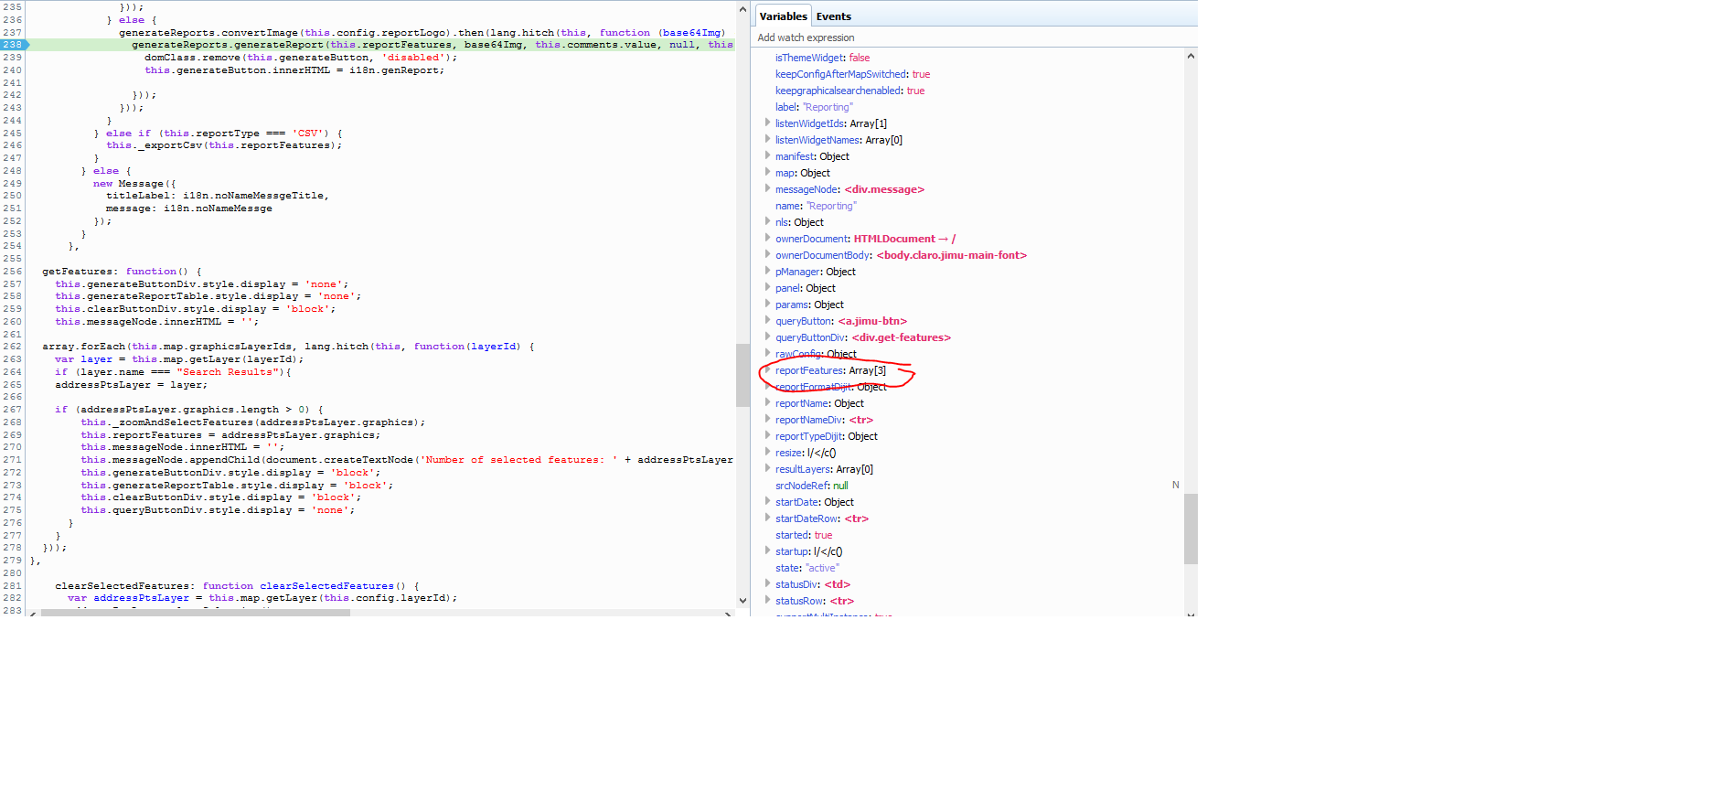Expand the manifest object
The height and width of the screenshot is (791, 1720).
pyautogui.click(x=767, y=155)
